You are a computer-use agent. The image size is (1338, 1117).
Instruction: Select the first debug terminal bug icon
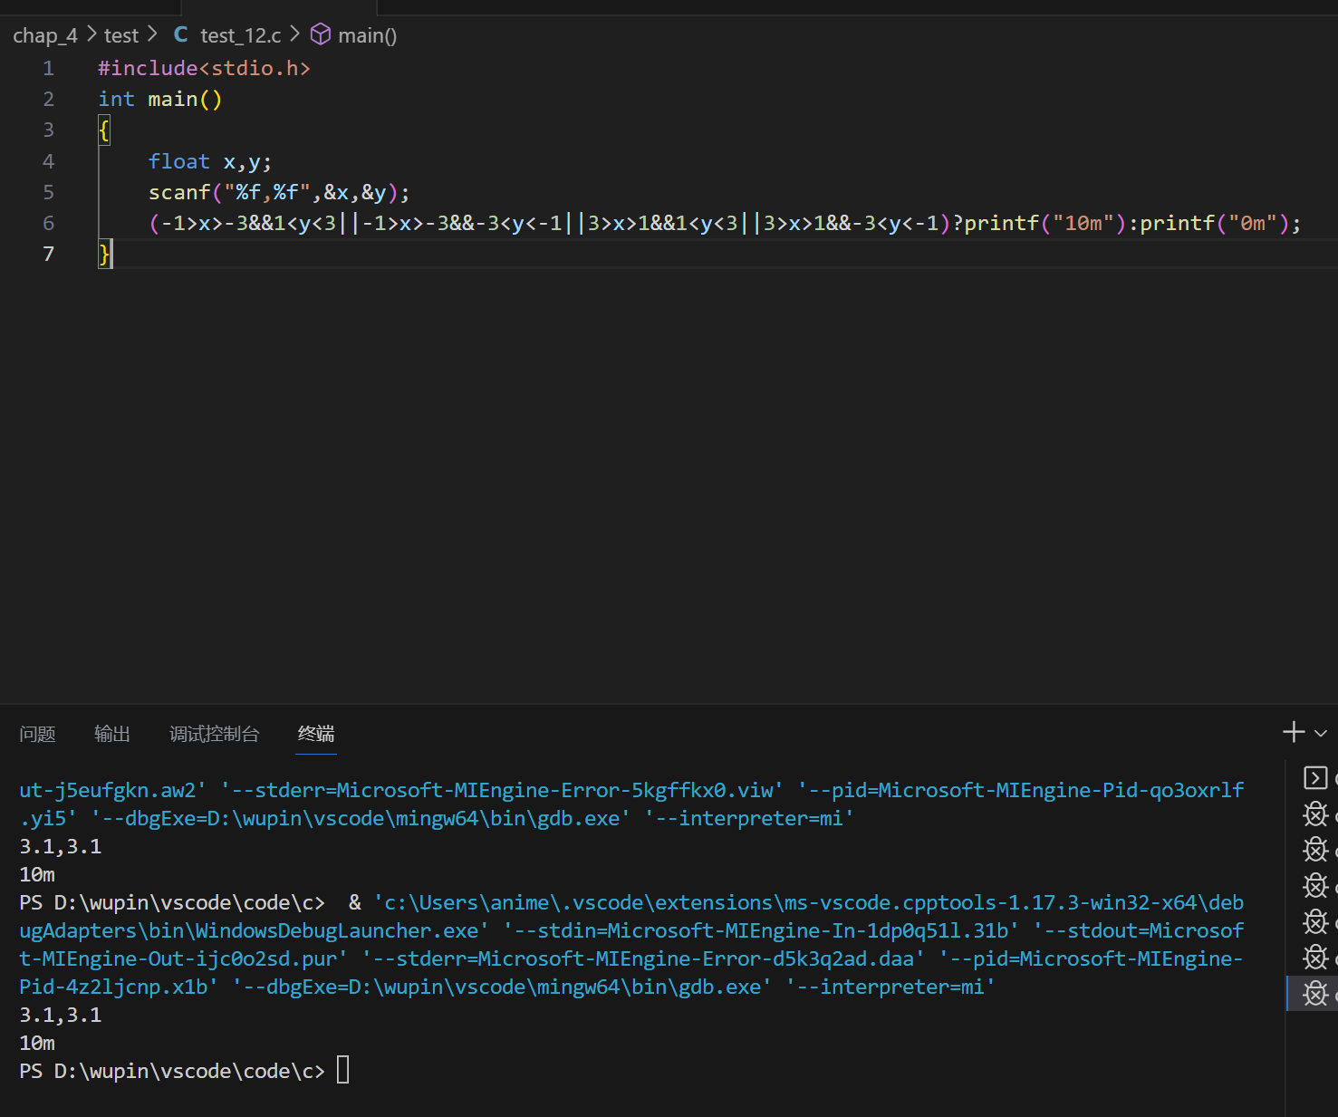1315,814
